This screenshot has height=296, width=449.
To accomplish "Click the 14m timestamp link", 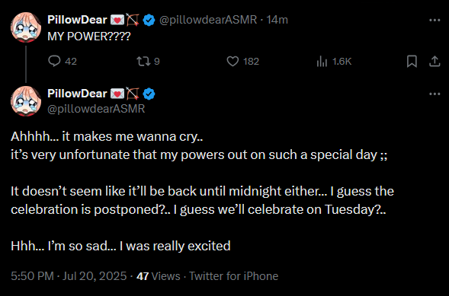I will click(277, 20).
